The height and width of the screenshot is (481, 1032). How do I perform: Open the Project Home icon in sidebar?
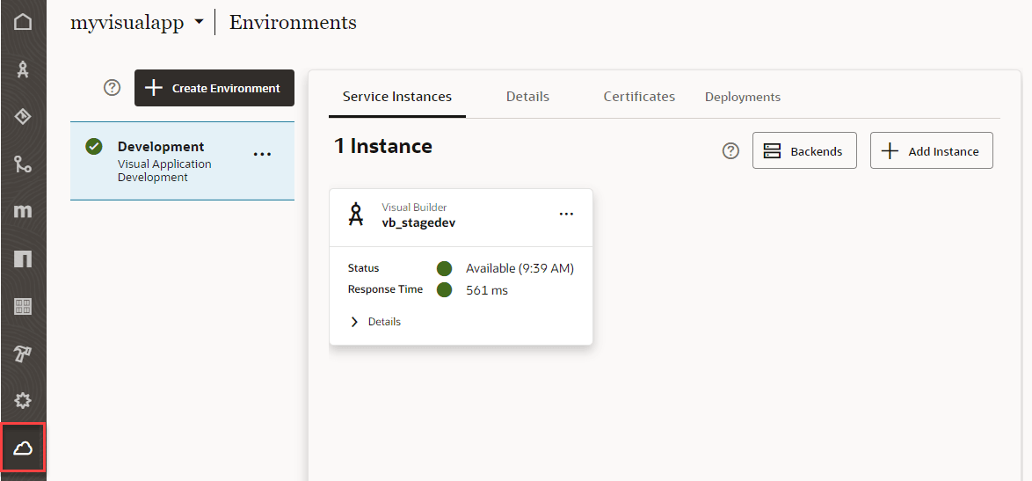(23, 21)
